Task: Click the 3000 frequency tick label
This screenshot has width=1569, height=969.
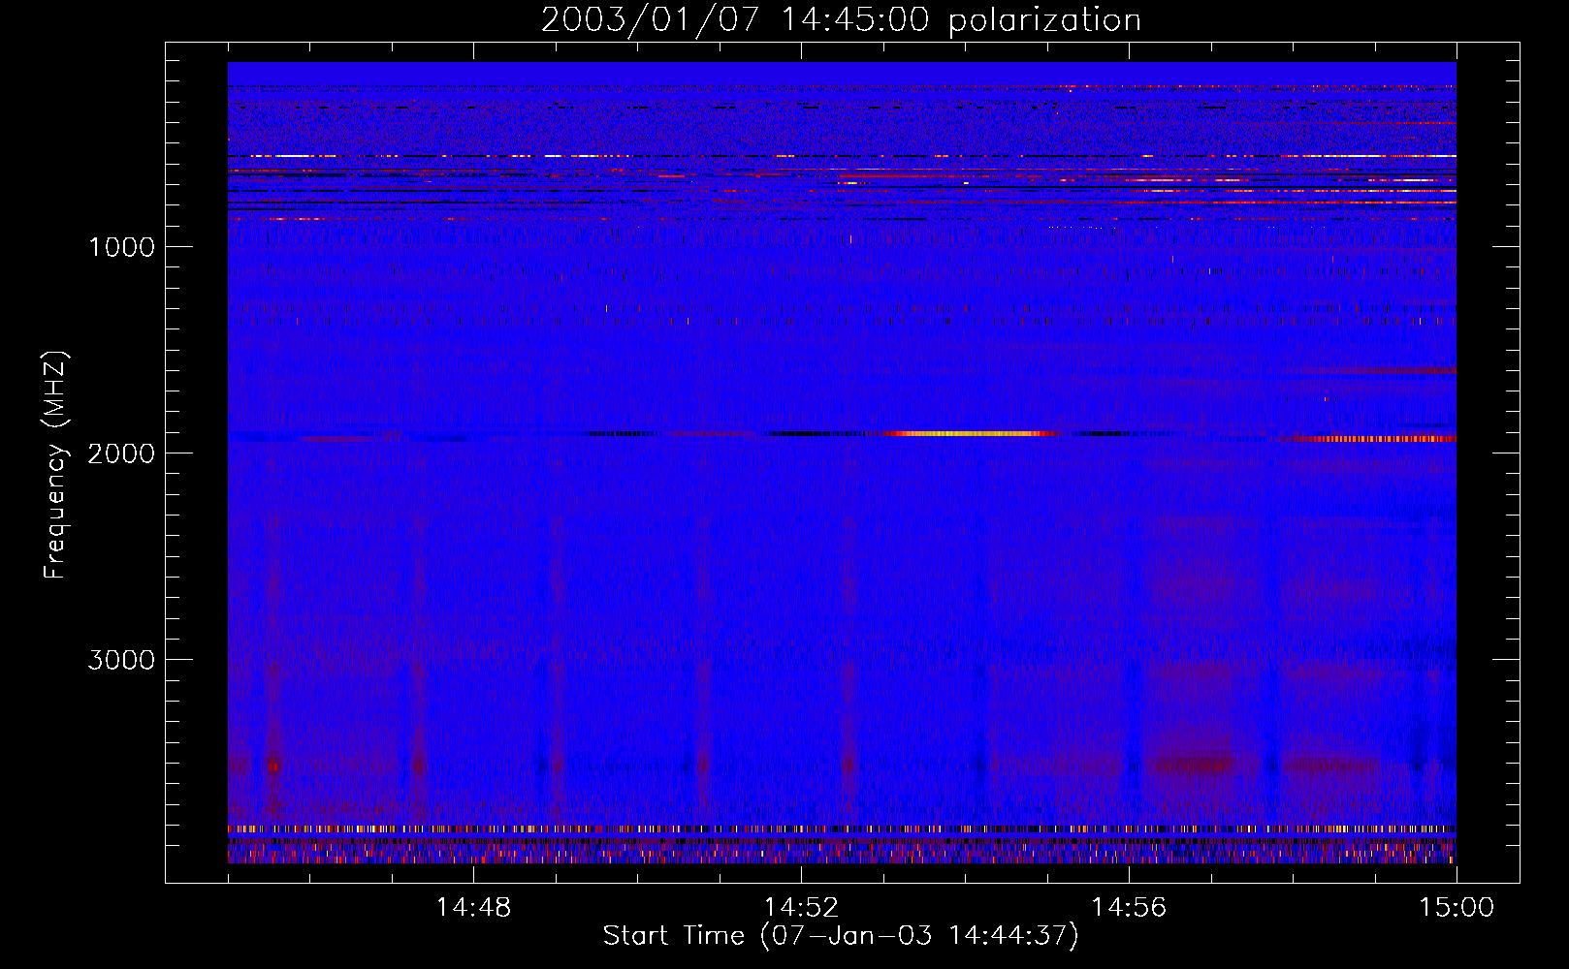Action: point(121,660)
